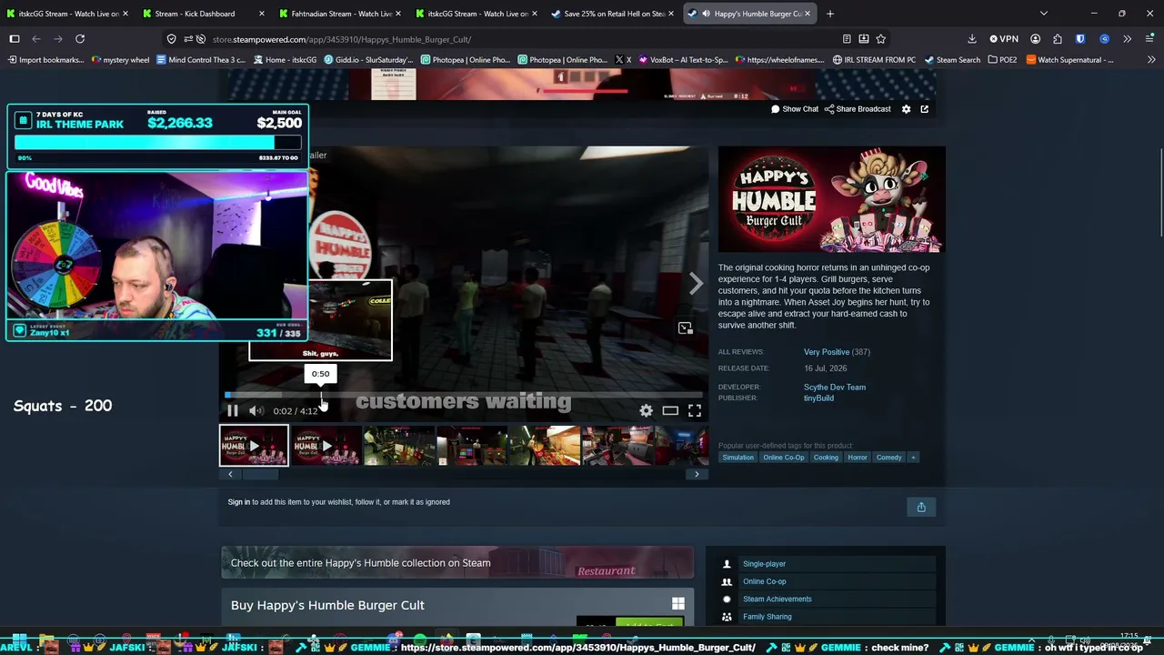Open the browser account profile icon
The width and height of the screenshot is (1164, 655).
point(1036,39)
